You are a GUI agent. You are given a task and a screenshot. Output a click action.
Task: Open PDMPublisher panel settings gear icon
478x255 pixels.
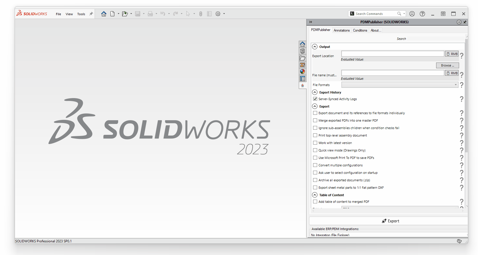pos(459,22)
